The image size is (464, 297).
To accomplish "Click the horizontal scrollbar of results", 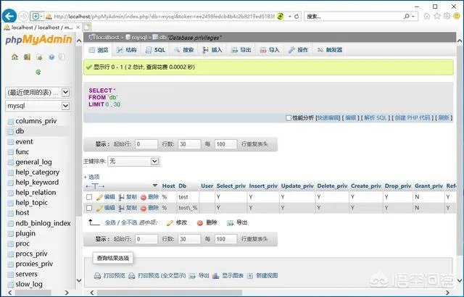I will tap(169, 293).
